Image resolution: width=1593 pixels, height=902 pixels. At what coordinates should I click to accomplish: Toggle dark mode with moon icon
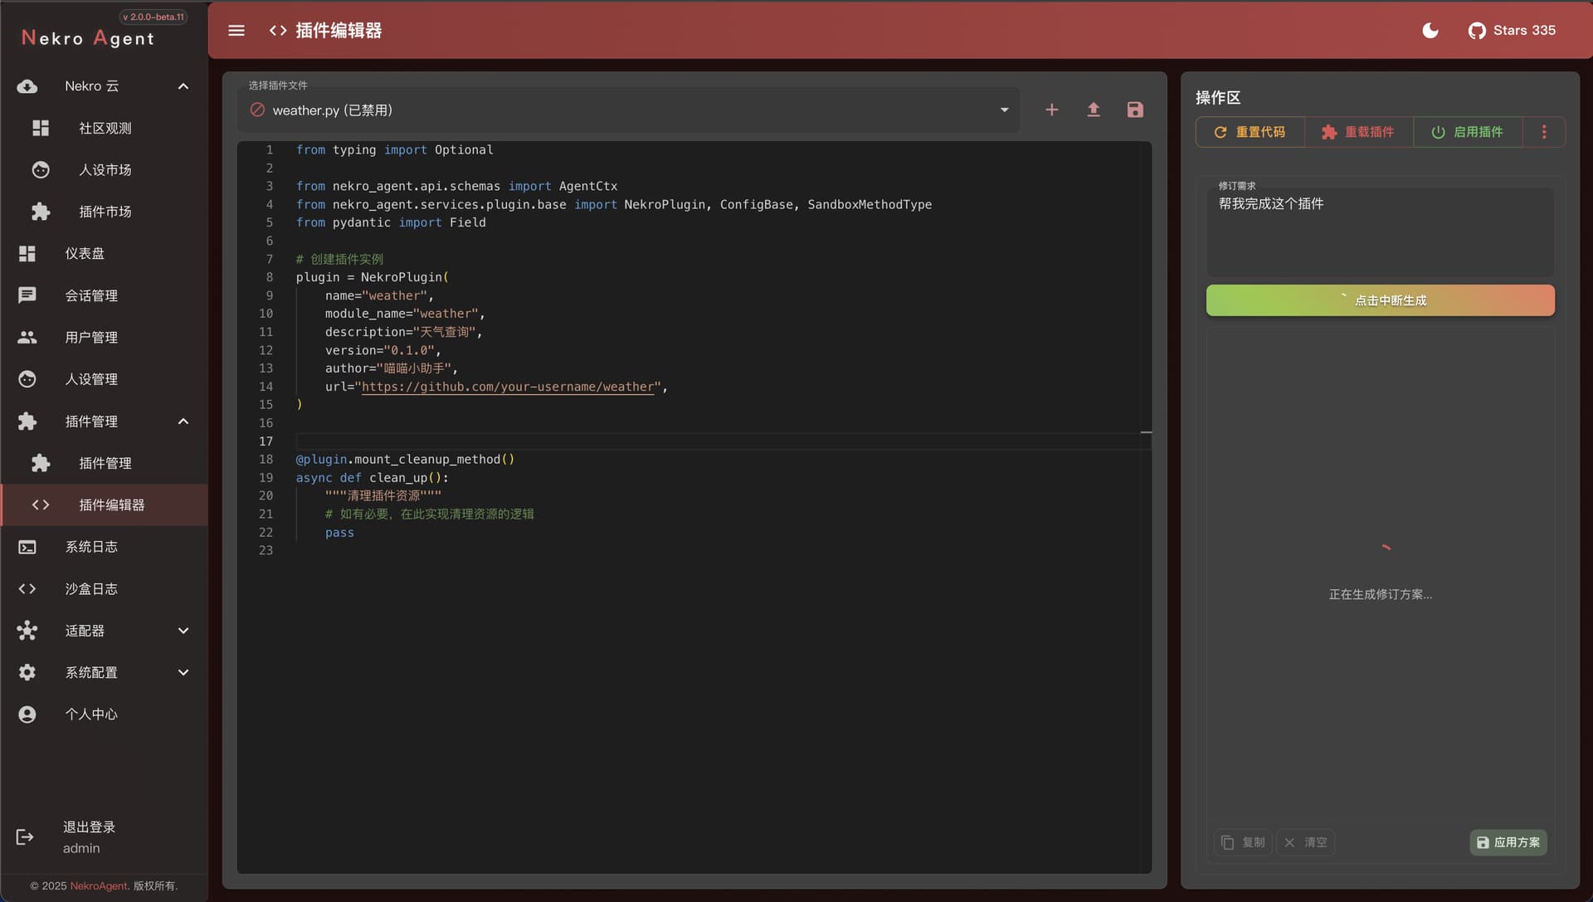tap(1430, 31)
